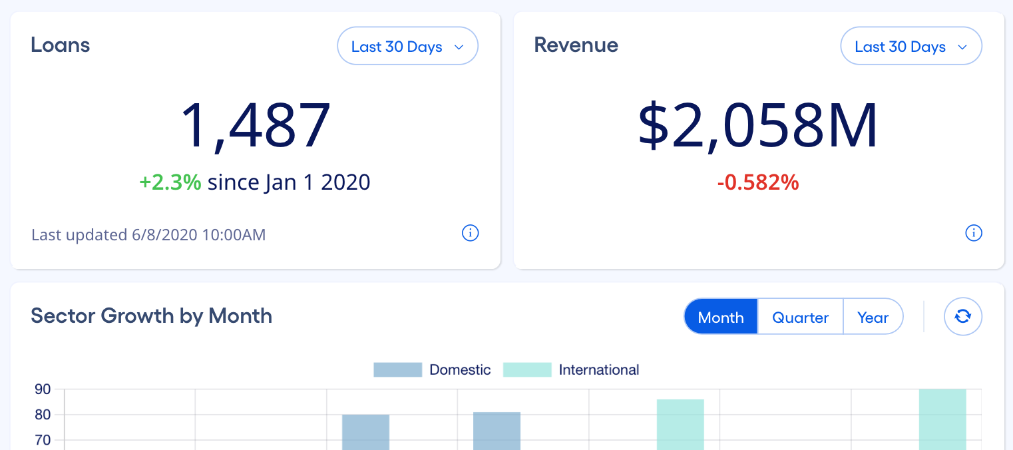
Task: Click the chevron on the Revenue time filter
Action: point(962,47)
